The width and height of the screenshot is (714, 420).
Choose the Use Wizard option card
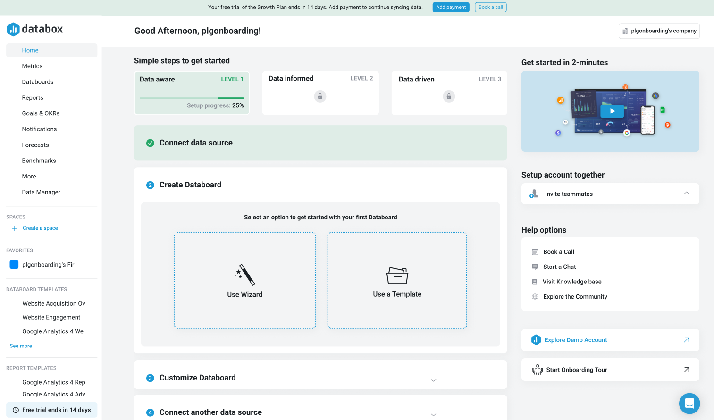coord(245,280)
